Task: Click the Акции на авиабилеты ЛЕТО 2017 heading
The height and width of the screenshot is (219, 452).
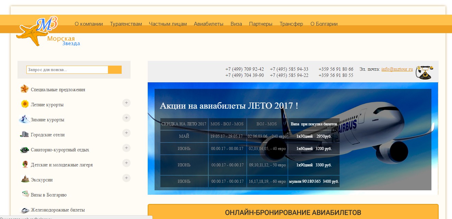Action: (x=229, y=106)
